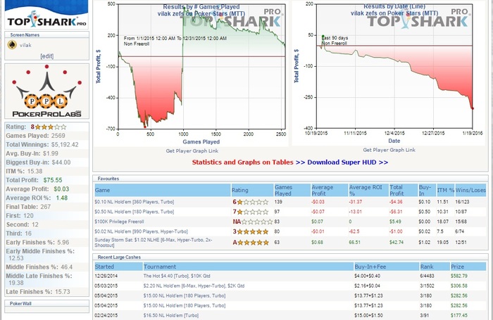Click the $306.58 prize value
Viewport: 493px width, 320px height.
(x=459, y=286)
